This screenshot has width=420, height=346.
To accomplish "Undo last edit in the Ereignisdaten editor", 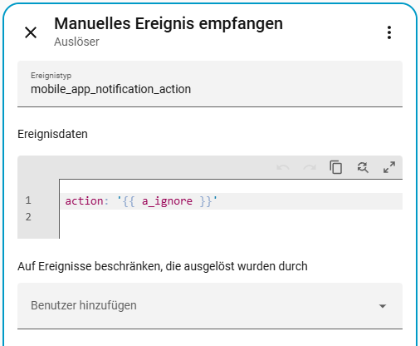I will (283, 167).
